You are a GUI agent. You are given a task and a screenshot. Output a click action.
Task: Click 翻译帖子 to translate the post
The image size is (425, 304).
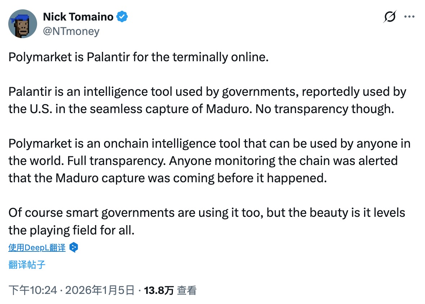point(27,265)
